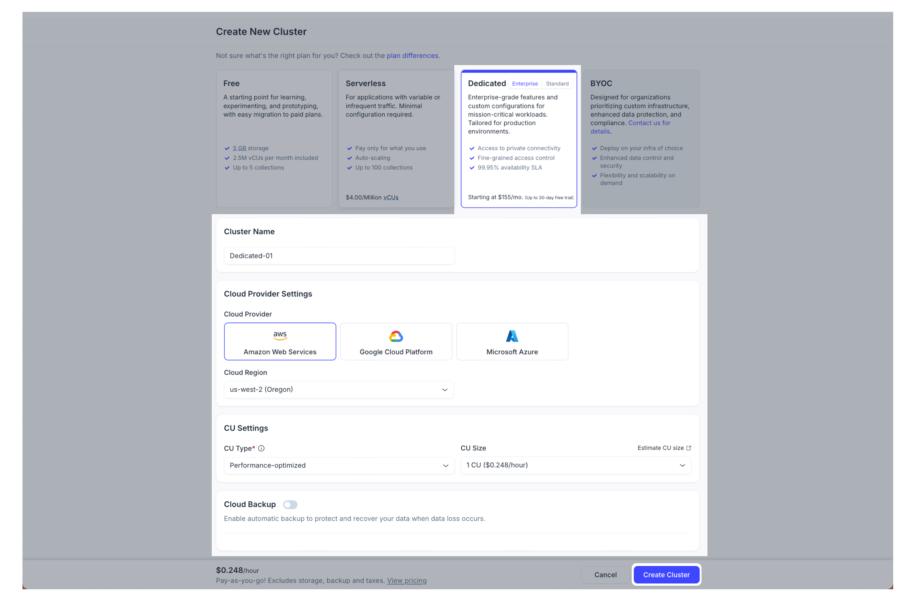Image resolution: width=918 pixels, height=607 pixels.
Task: Click the AWS logo icon
Action: 280,336
